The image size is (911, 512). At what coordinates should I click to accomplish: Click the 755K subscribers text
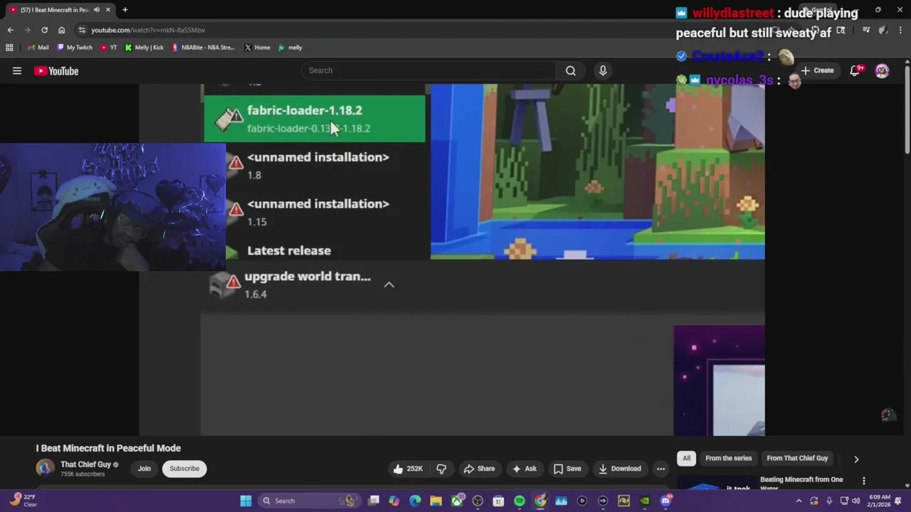[83, 474]
